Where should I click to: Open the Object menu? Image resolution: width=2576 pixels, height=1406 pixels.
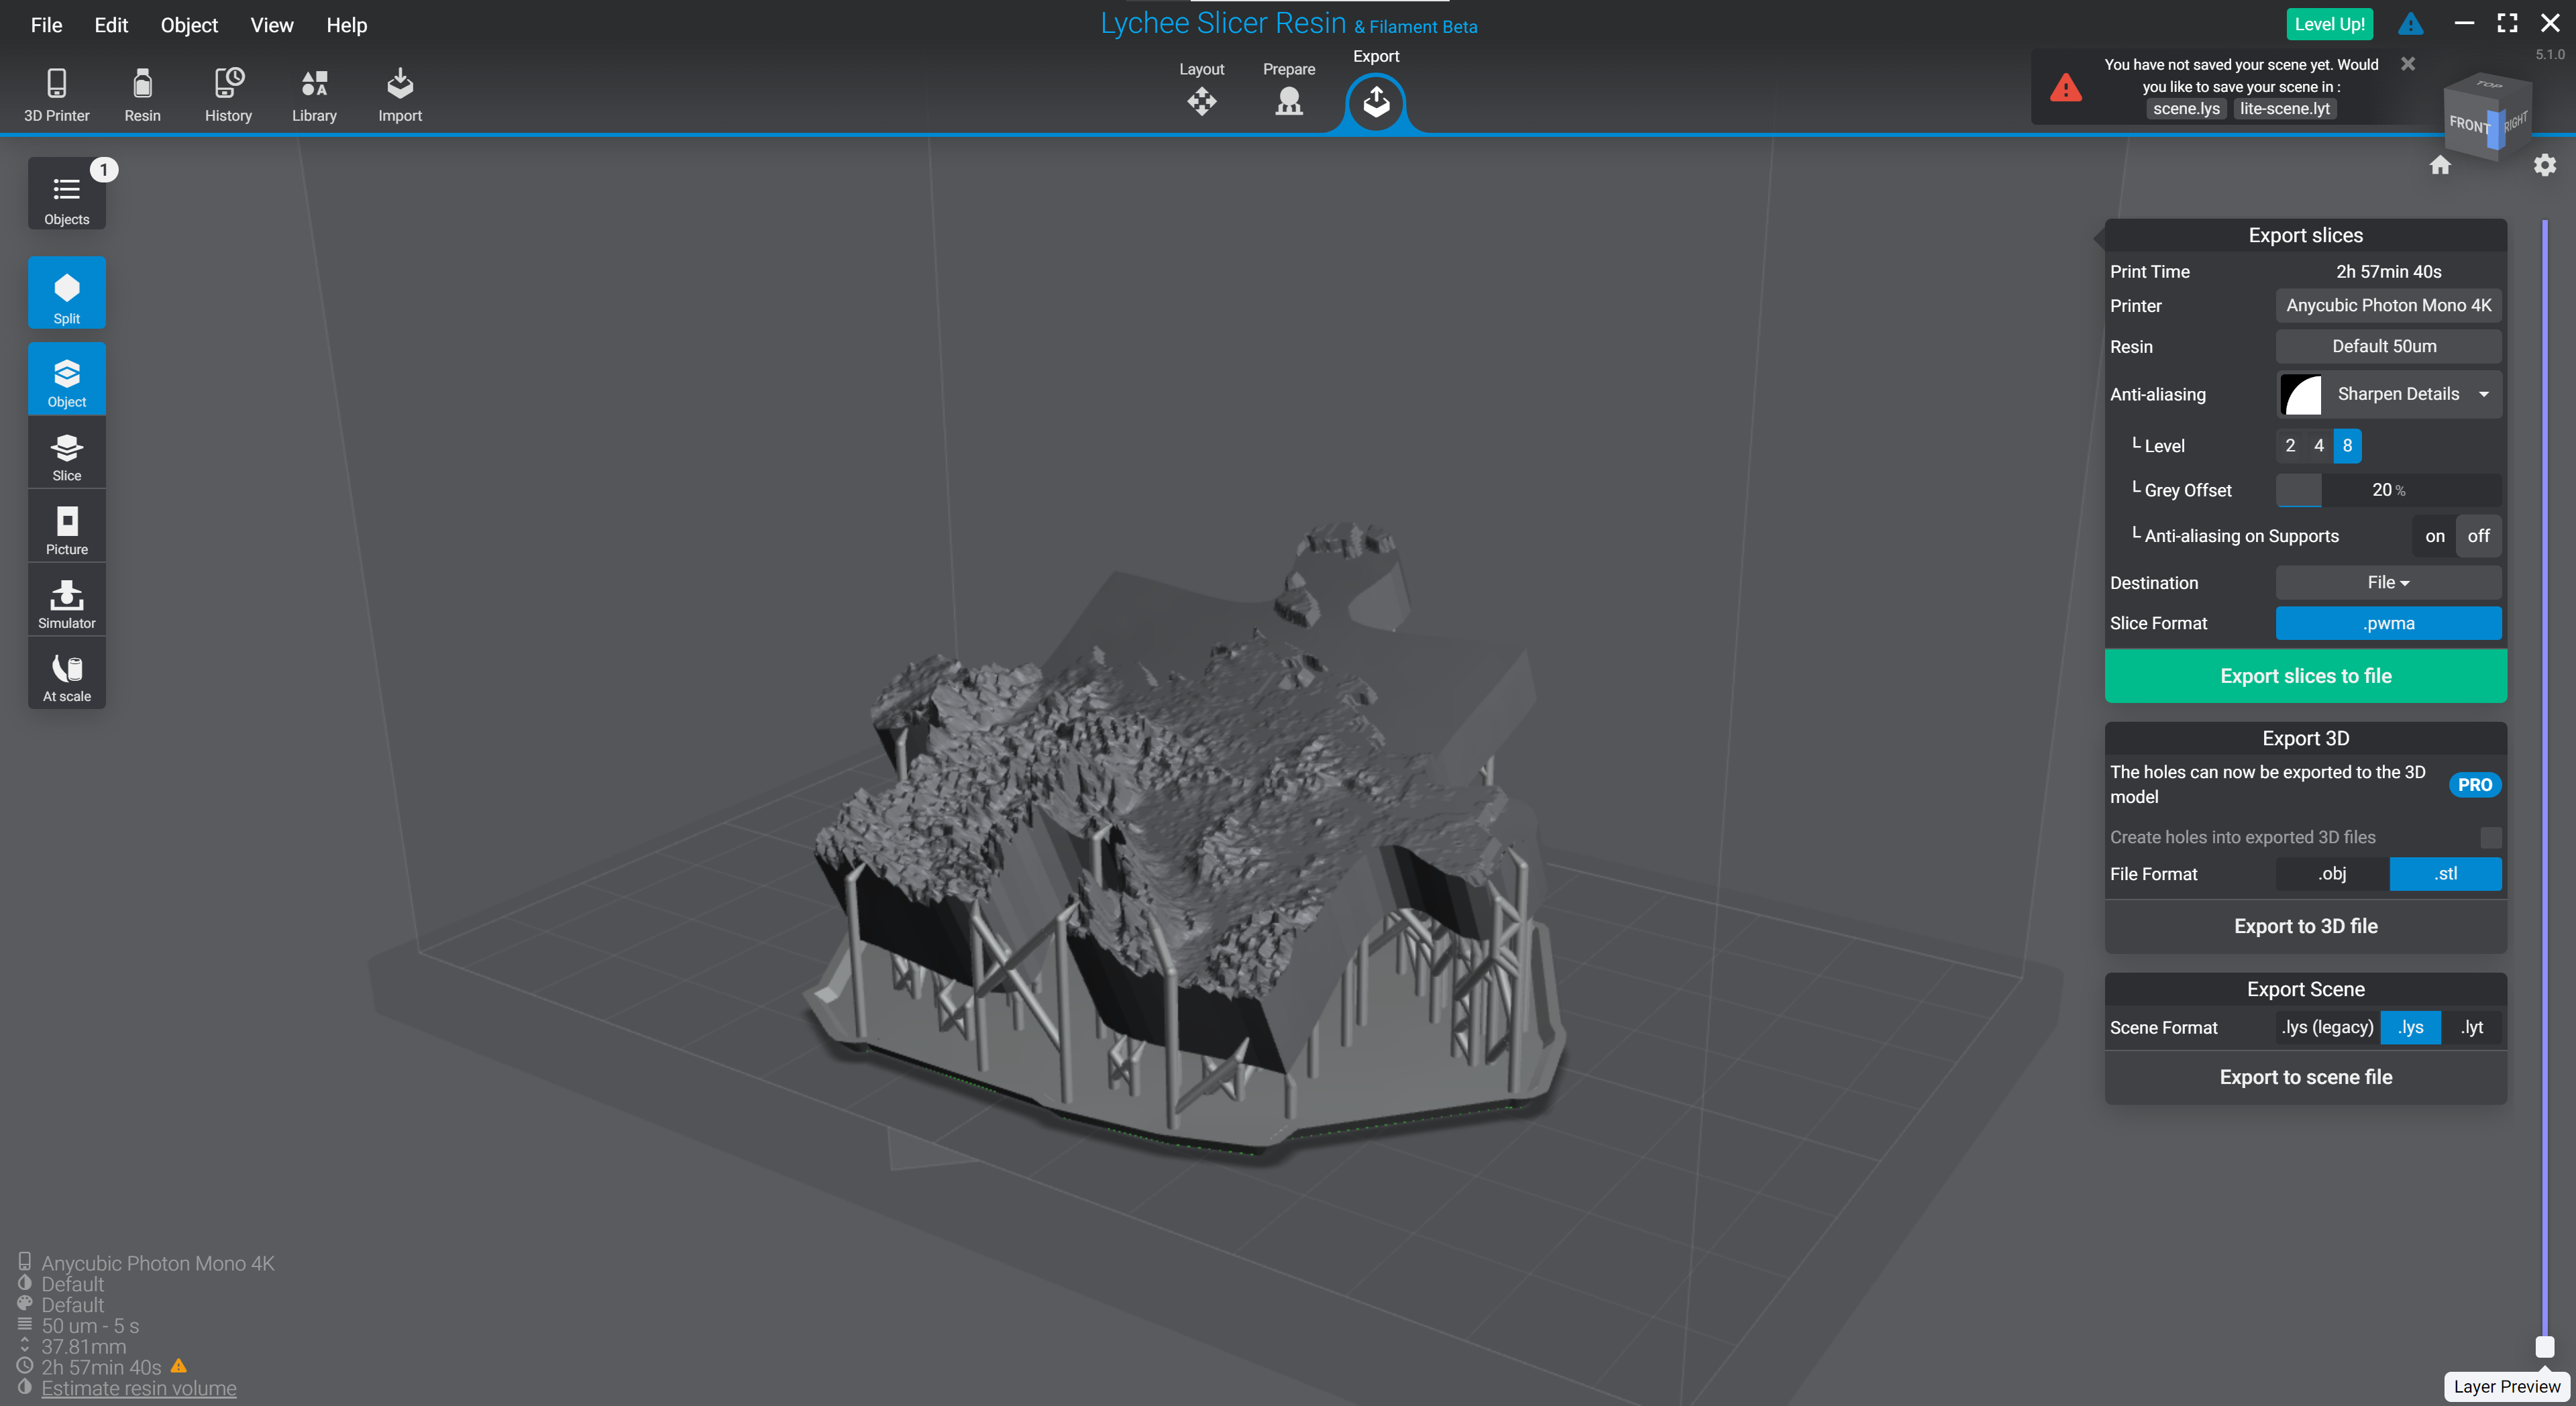[x=188, y=25]
